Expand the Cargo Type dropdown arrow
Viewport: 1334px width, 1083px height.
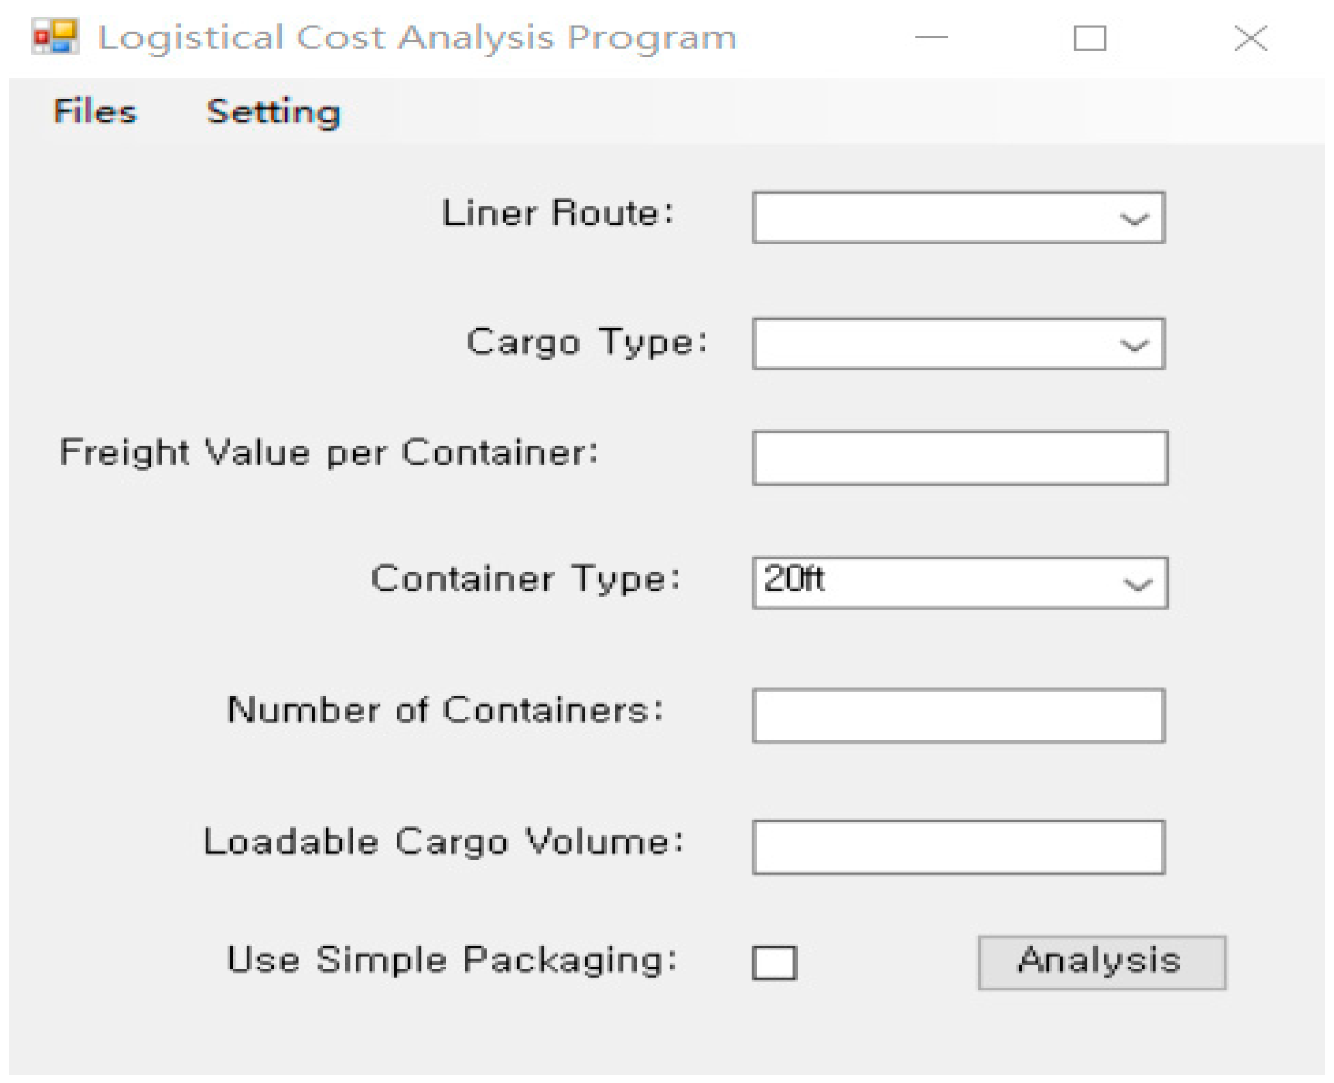pyautogui.click(x=1133, y=345)
